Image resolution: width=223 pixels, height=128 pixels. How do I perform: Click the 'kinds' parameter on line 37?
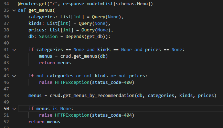coord(35,23)
